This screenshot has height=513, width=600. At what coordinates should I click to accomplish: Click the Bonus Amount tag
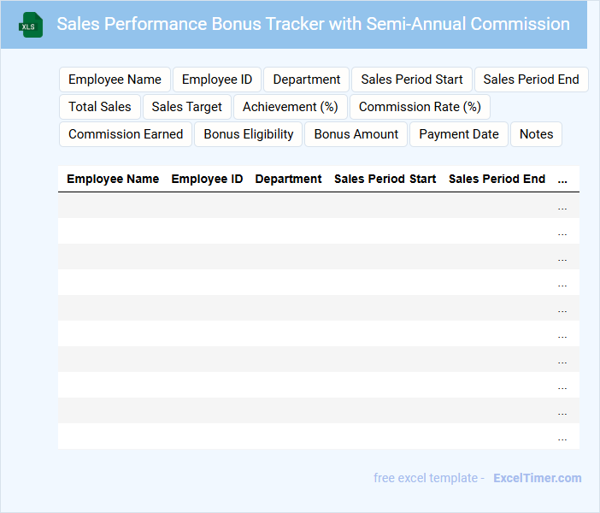tap(356, 134)
